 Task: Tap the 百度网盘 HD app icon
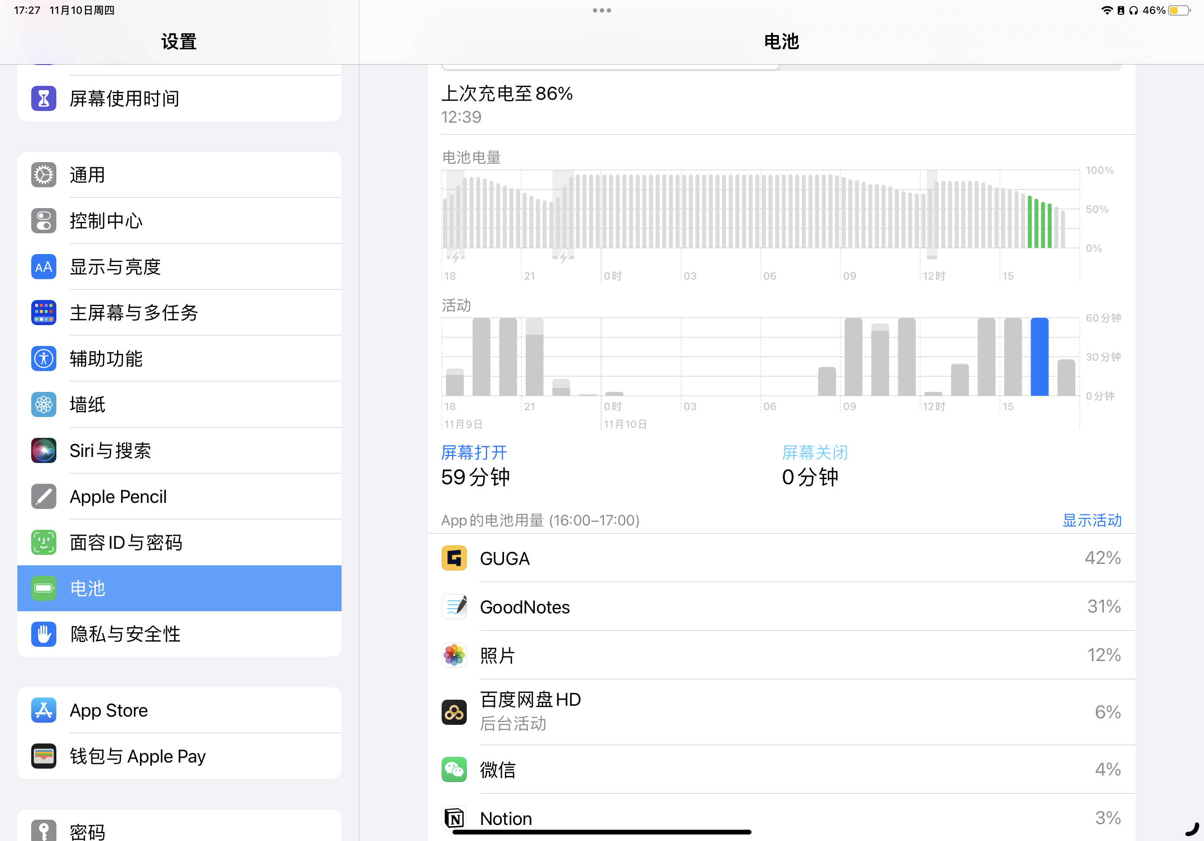(x=454, y=712)
